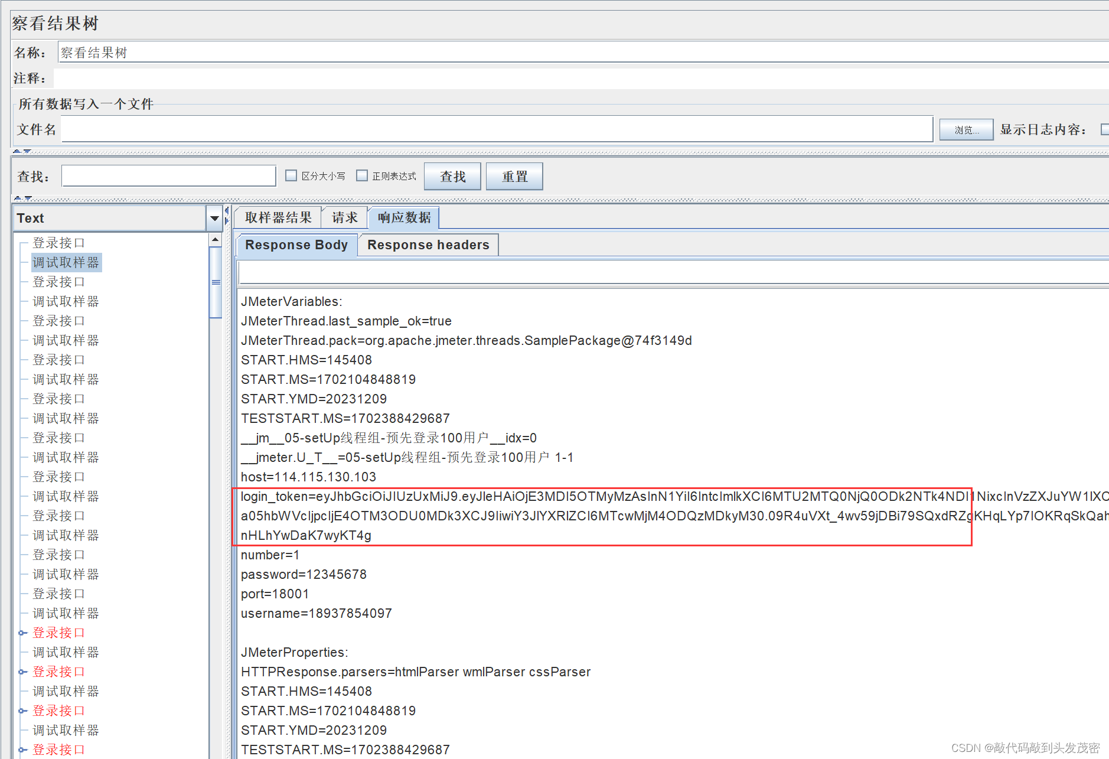Collapse the tree pane with the left divider arrow
Screen dimensions: 1109x759
(x=227, y=211)
